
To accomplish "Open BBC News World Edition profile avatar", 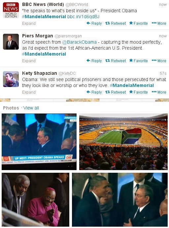I will 11,10.
